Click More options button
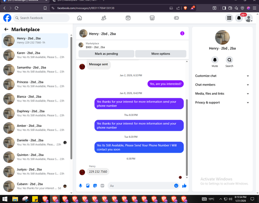Image resolution: width=259 pixels, height=203 pixels. tap(161, 54)
